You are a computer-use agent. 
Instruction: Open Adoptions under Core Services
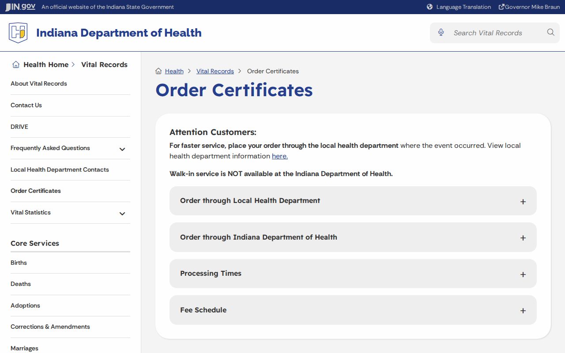tap(25, 305)
